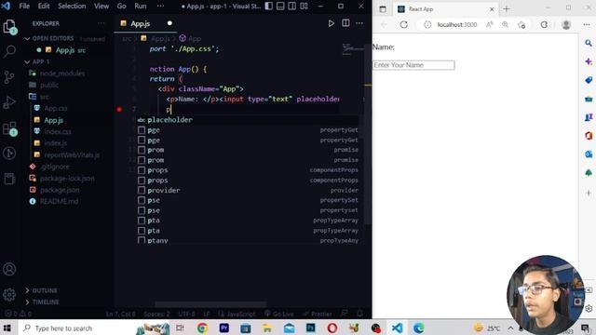Screen dimensions: 596x335
Task: Refresh the Edge browser page
Action: [403, 25]
